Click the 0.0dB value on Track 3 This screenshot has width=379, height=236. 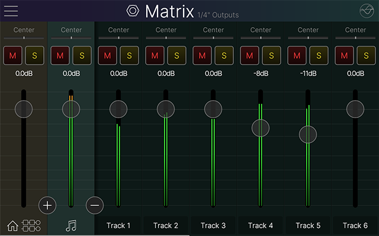tap(213, 73)
